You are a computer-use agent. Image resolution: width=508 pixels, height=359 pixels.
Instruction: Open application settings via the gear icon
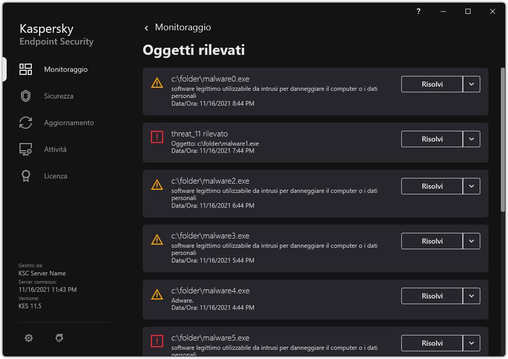28,338
